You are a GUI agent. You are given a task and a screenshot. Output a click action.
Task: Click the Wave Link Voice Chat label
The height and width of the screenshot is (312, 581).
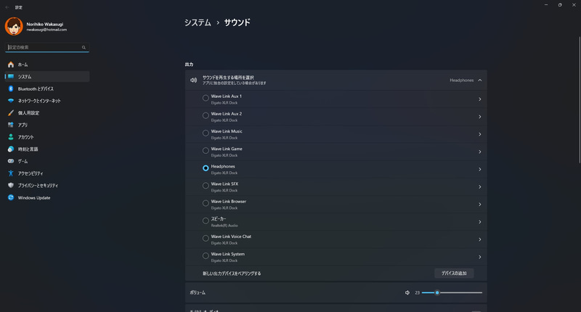tap(231, 237)
